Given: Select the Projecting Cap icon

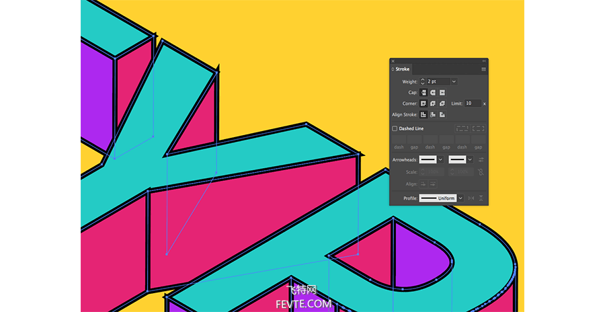Looking at the screenshot, I should pyautogui.click(x=442, y=93).
